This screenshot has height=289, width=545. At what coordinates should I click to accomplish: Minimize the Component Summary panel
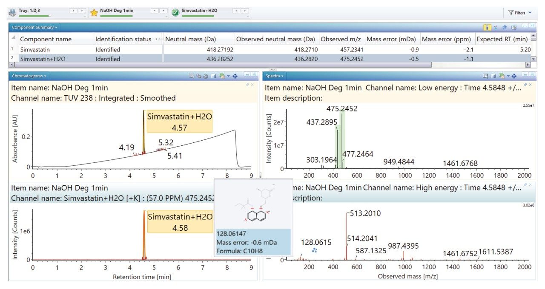(x=526, y=26)
